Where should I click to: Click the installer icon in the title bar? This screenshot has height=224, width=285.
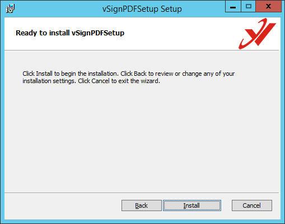pos(10,8)
